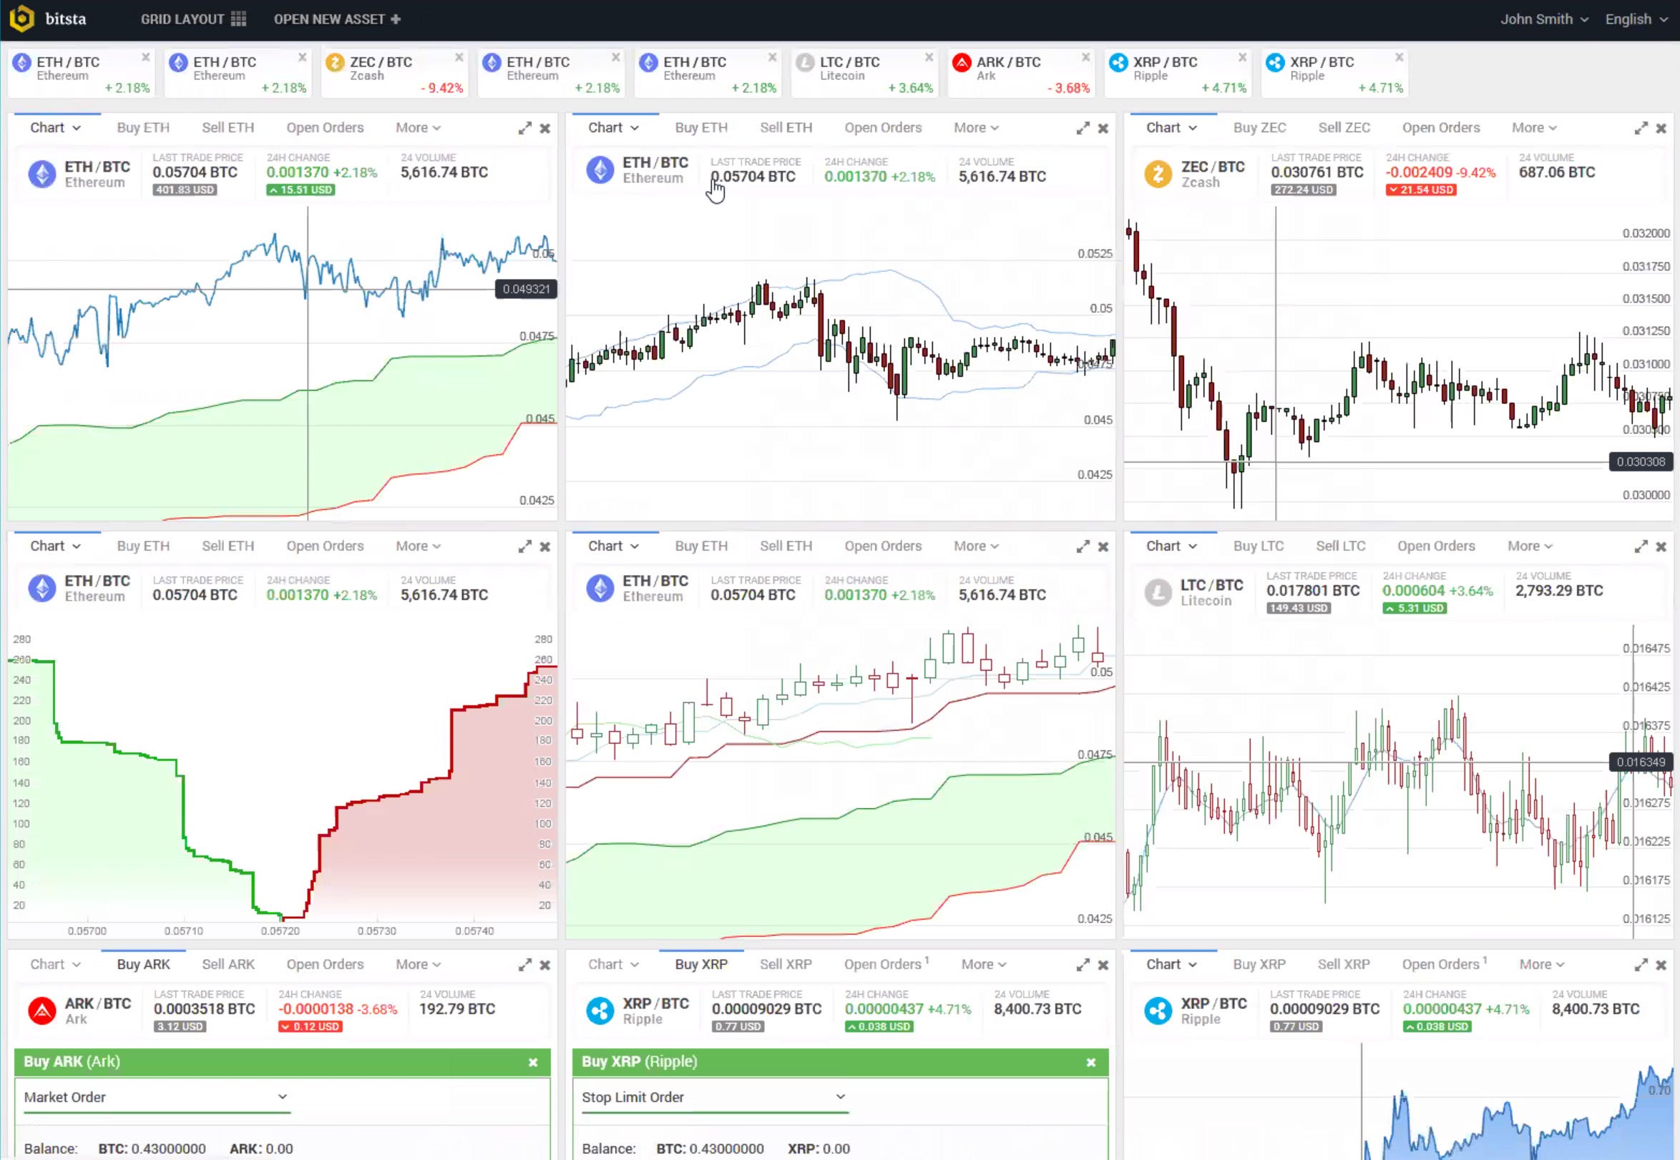The image size is (1680, 1160).
Task: Select the ARK / BTC Ark asset tab
Action: (x=1020, y=72)
